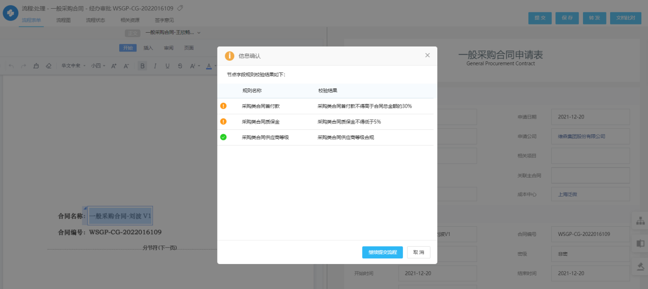648x289 pixels.
Task: Click the 继续提交流程 button
Action: [x=383, y=252]
